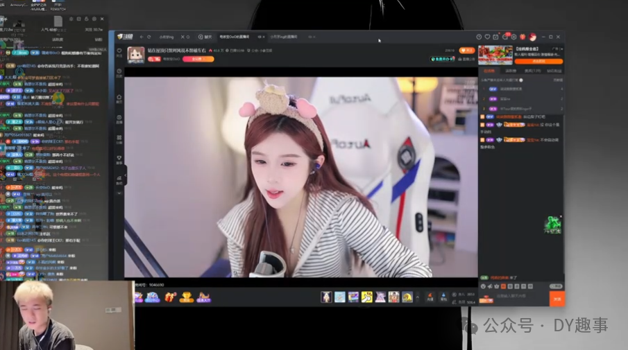Select the 活跃榜 ranking tab

pyautogui.click(x=511, y=71)
